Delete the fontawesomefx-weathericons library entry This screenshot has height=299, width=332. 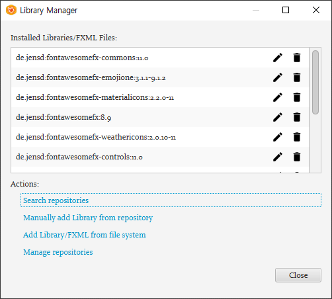pyautogui.click(x=297, y=137)
